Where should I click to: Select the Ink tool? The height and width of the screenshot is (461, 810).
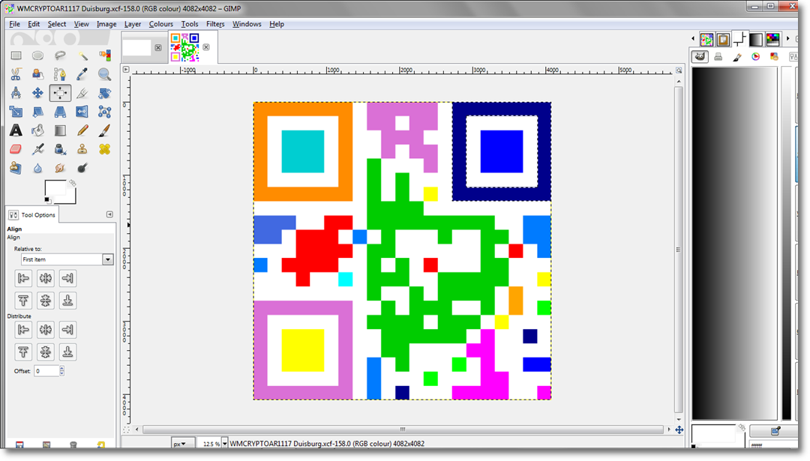(60, 149)
